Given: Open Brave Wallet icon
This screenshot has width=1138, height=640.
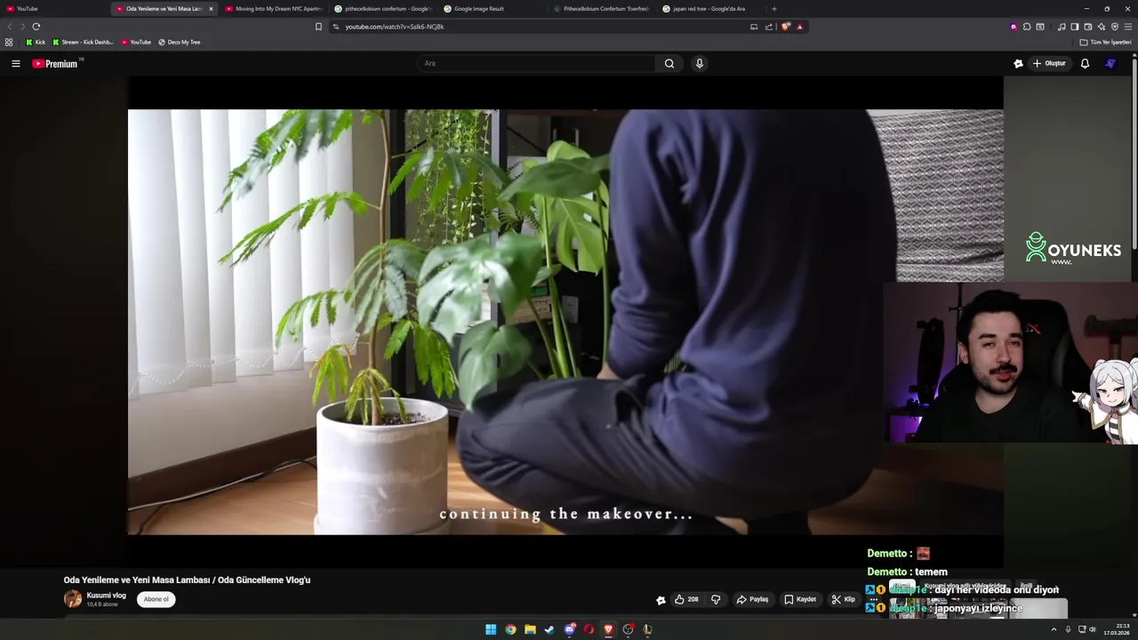Looking at the screenshot, I should (1087, 27).
